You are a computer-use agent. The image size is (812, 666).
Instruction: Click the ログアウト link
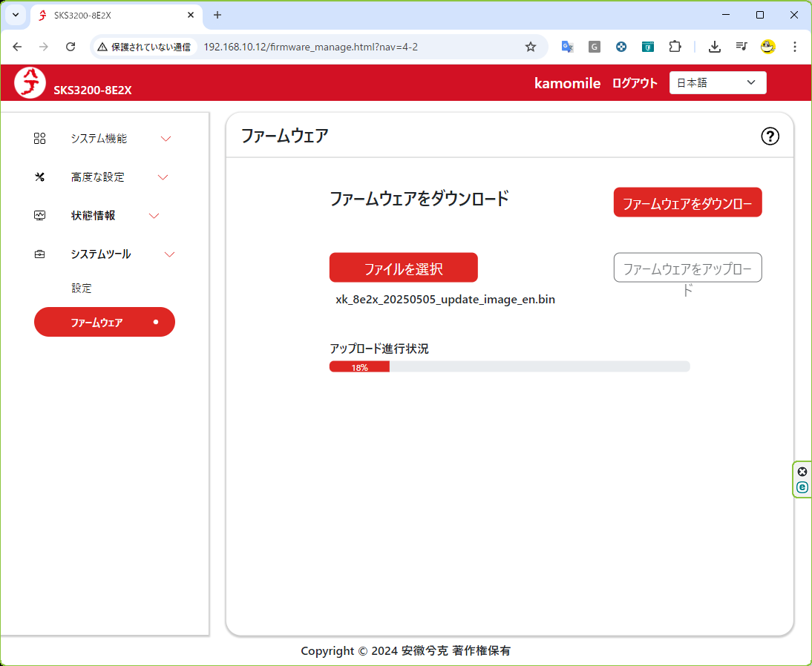635,83
